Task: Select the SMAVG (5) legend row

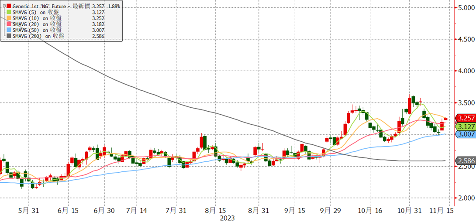Action: point(36,12)
